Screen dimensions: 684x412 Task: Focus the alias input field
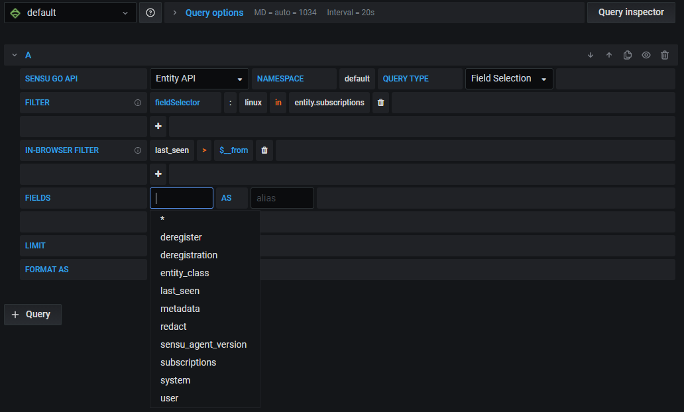tap(282, 198)
